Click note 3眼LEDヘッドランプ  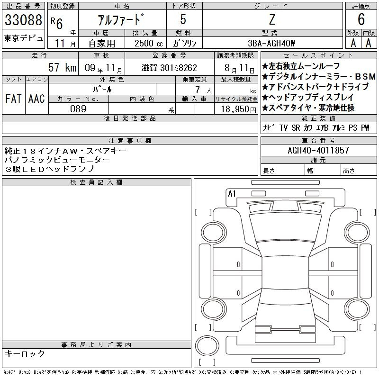(x=50, y=169)
